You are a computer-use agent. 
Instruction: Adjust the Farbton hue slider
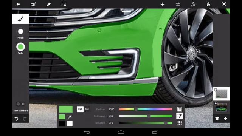click(x=146, y=109)
